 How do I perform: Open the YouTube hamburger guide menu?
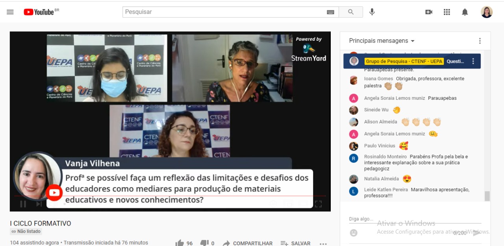click(x=10, y=12)
